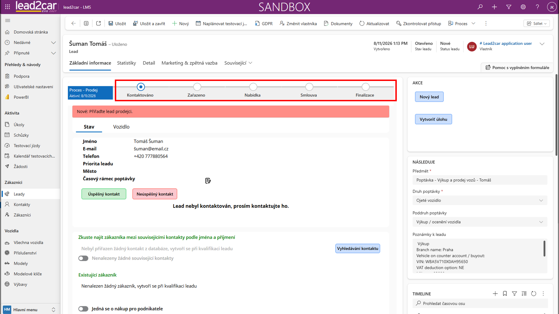The image size is (559, 314).
Task: Click the Prohledat časovou osu search field
Action: 480,303
